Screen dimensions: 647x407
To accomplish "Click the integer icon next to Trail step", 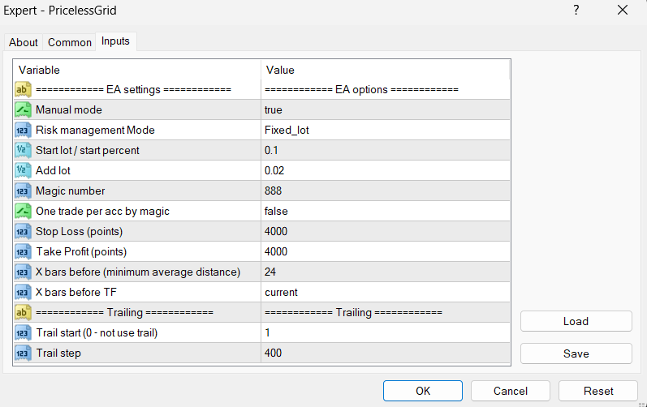I will pos(23,353).
